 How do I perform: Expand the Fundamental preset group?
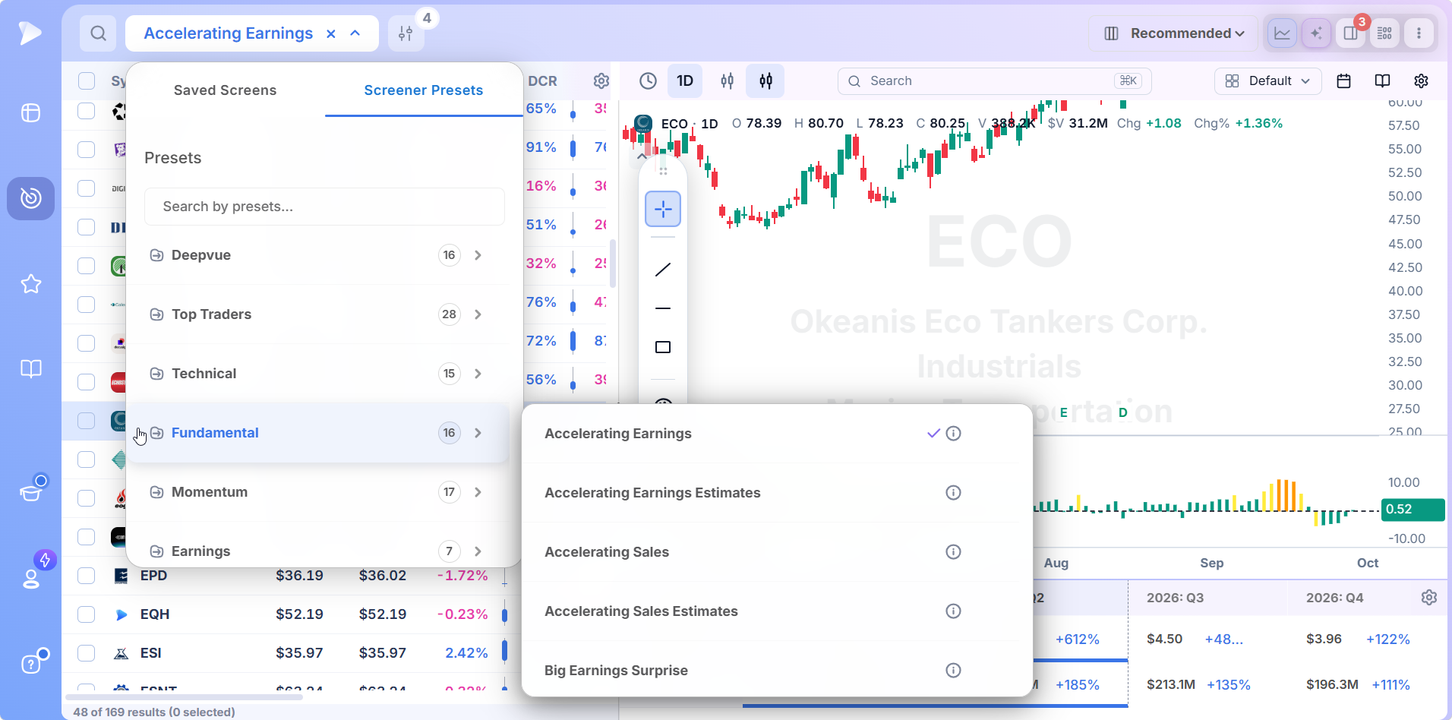click(317, 433)
